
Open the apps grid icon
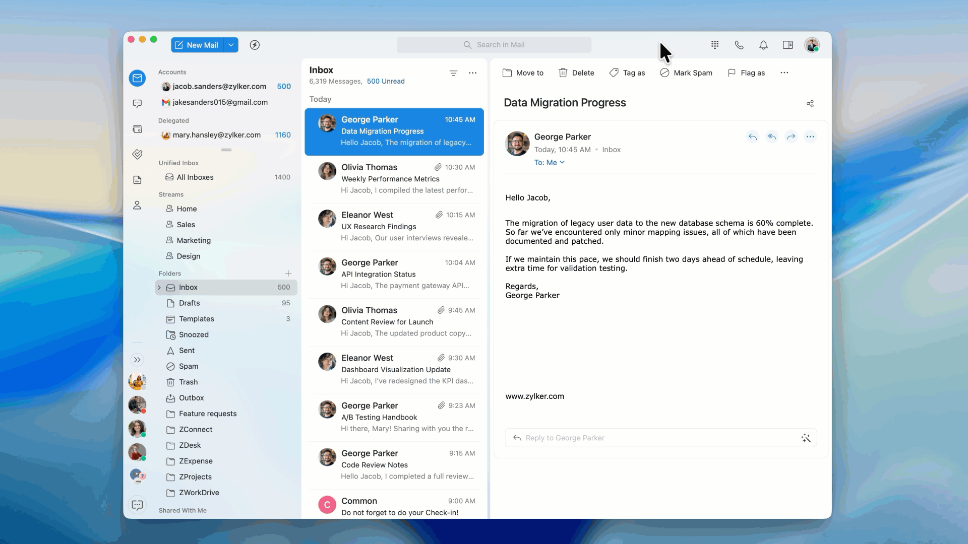click(715, 45)
